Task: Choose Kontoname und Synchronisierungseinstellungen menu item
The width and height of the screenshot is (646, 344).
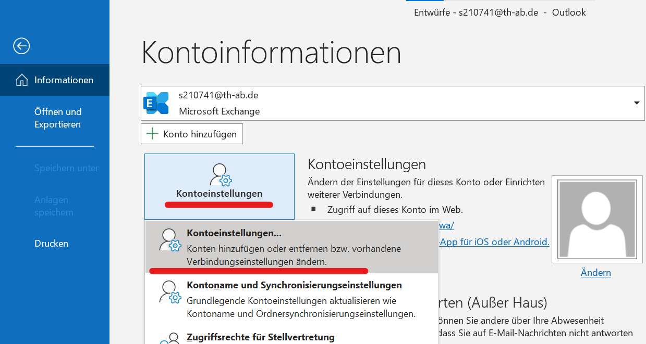Action: (291, 299)
